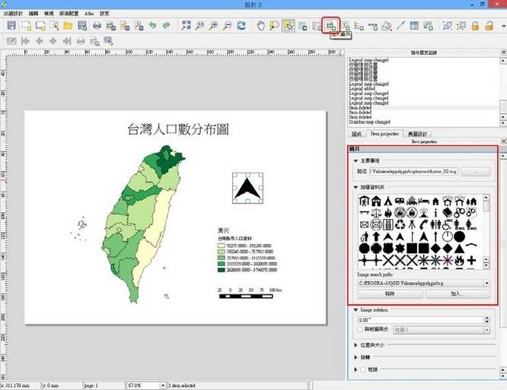Export composition as image icon
The height and width of the screenshot is (390, 507).
pyautogui.click(x=111, y=26)
